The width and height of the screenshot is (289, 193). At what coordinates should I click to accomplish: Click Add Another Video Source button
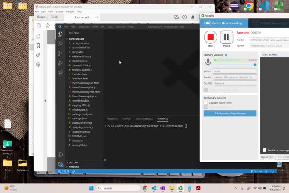(x=230, y=114)
